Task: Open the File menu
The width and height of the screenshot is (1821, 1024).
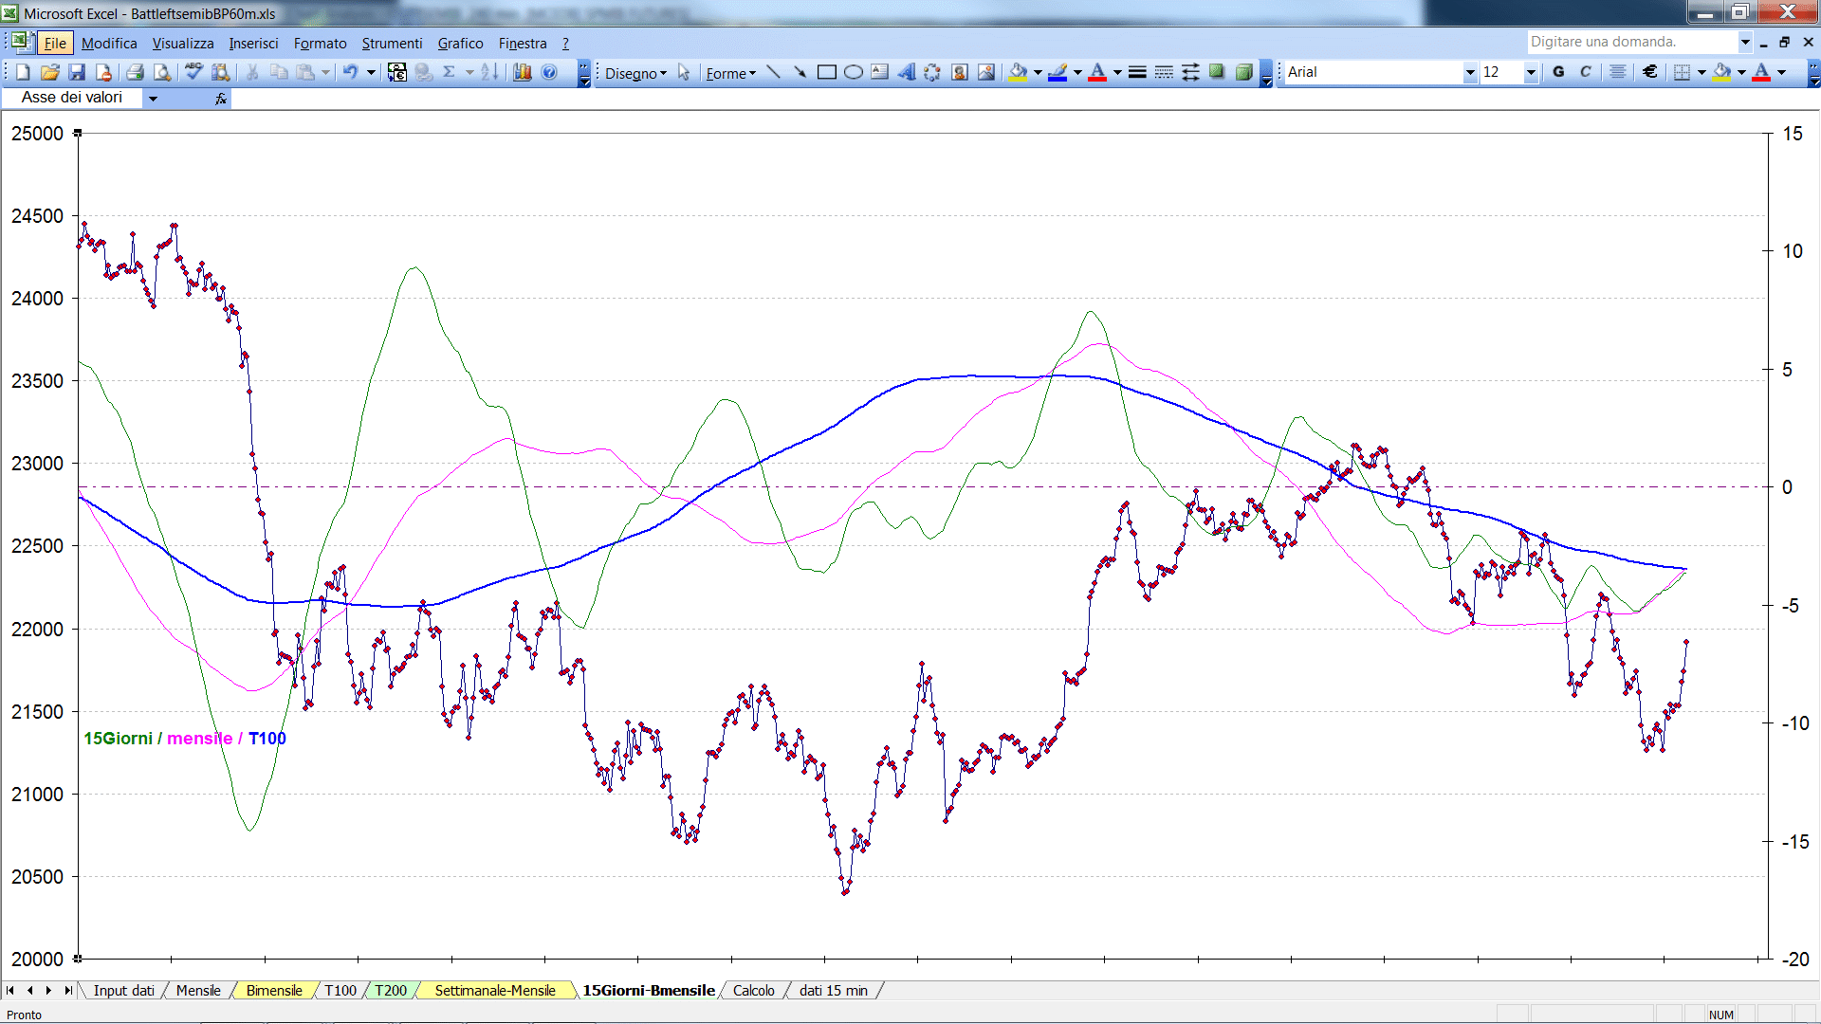Action: tap(55, 43)
